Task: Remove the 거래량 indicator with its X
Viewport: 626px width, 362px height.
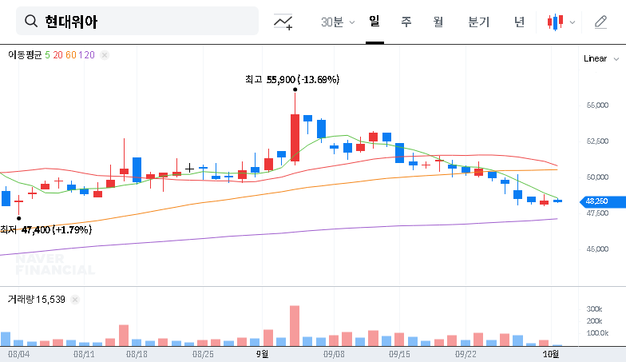Action: 75,299
